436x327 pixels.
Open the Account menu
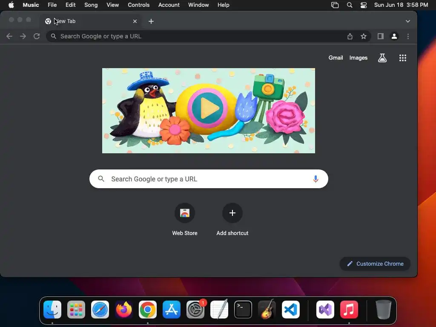tap(169, 5)
